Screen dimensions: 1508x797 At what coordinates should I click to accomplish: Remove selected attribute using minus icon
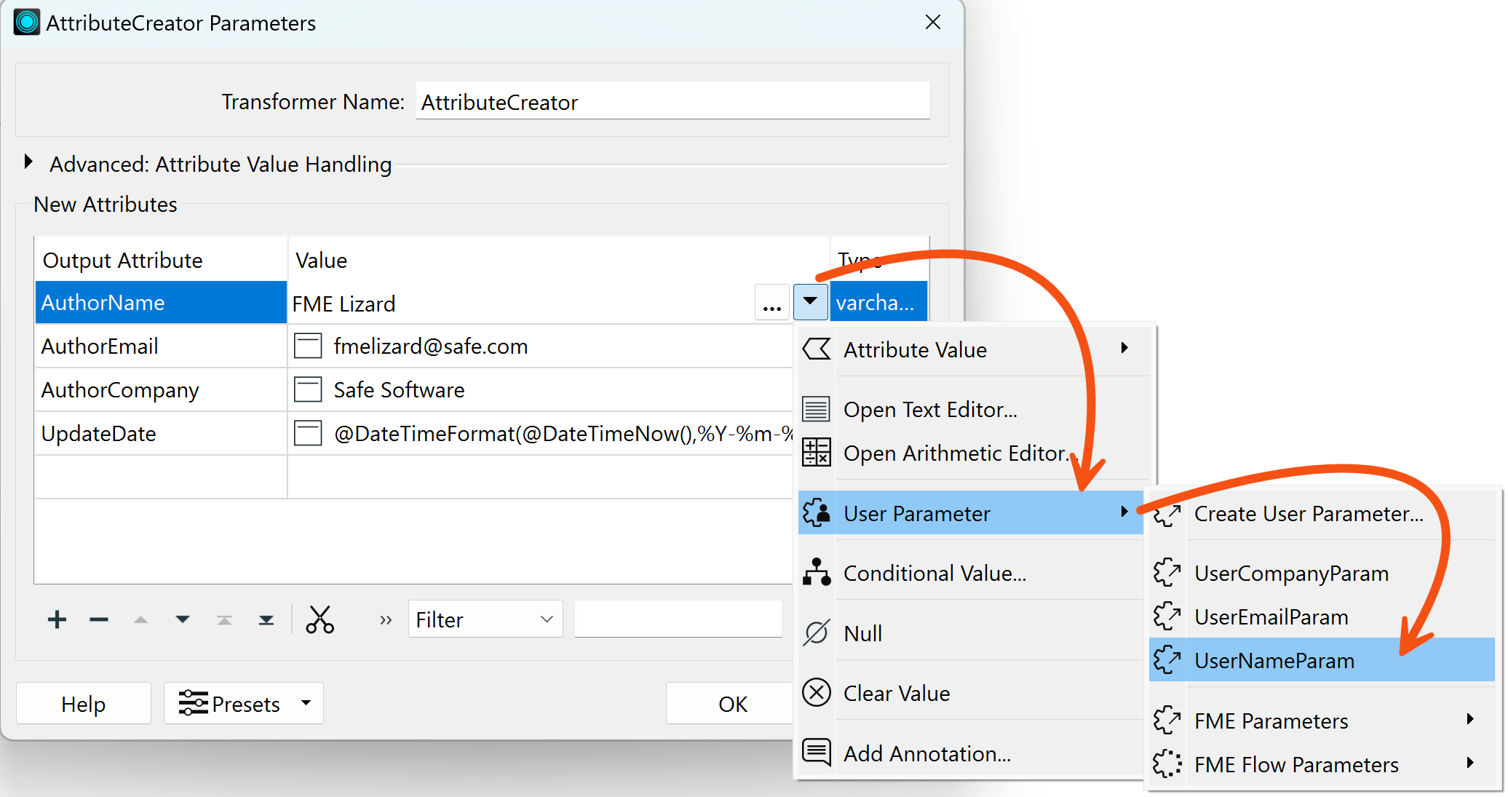pos(99,619)
